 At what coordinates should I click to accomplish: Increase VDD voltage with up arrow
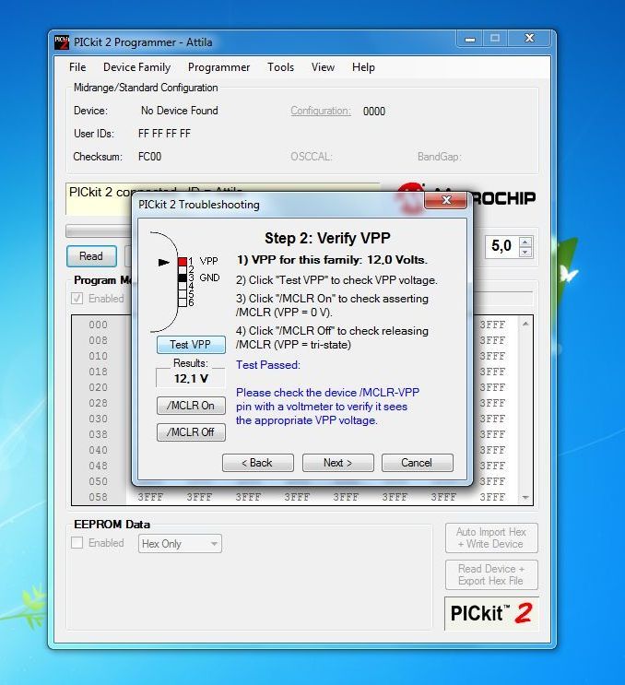tap(525, 242)
